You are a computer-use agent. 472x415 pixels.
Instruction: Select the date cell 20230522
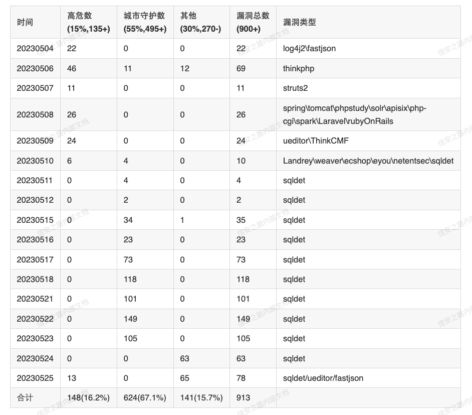pos(35,319)
